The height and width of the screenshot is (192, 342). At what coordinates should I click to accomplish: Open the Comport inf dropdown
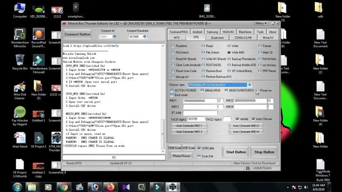tap(115, 37)
